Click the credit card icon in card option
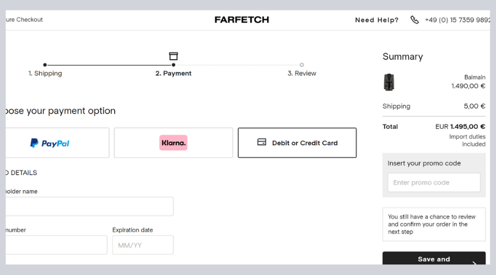 [262, 142]
